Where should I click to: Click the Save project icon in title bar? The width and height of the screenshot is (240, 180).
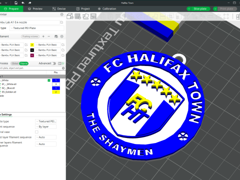[16, 3]
